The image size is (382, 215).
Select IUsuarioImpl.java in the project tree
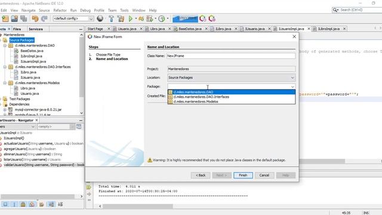point(33,62)
